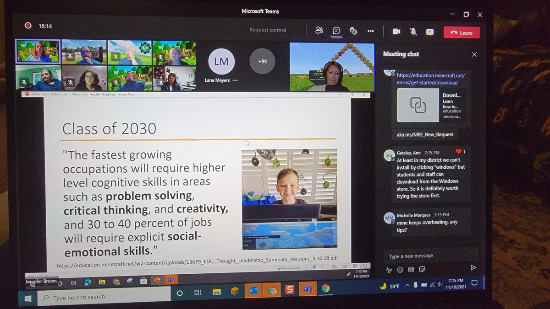The width and height of the screenshot is (550, 309).
Task: Open the reactions icon in the call toolbar
Action: coord(353,30)
